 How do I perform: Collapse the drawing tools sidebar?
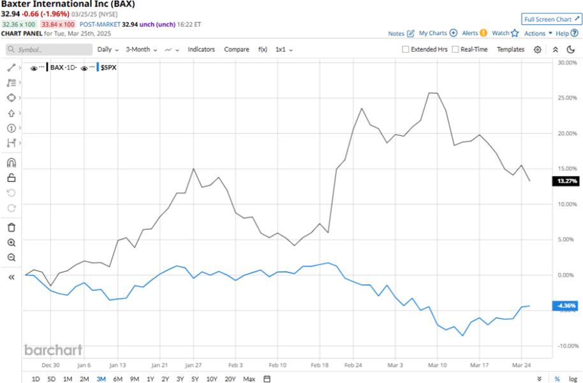11,277
